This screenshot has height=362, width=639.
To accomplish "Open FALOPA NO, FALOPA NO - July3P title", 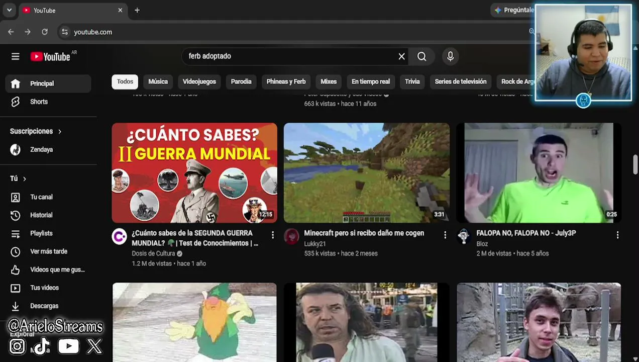I will [x=526, y=233].
